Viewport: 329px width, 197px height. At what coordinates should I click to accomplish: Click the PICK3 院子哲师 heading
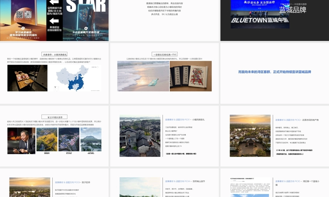point(72,182)
